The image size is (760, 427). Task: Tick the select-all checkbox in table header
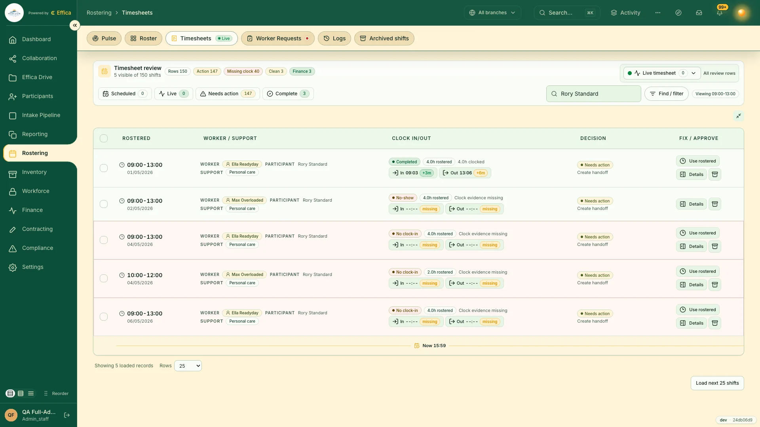point(104,138)
